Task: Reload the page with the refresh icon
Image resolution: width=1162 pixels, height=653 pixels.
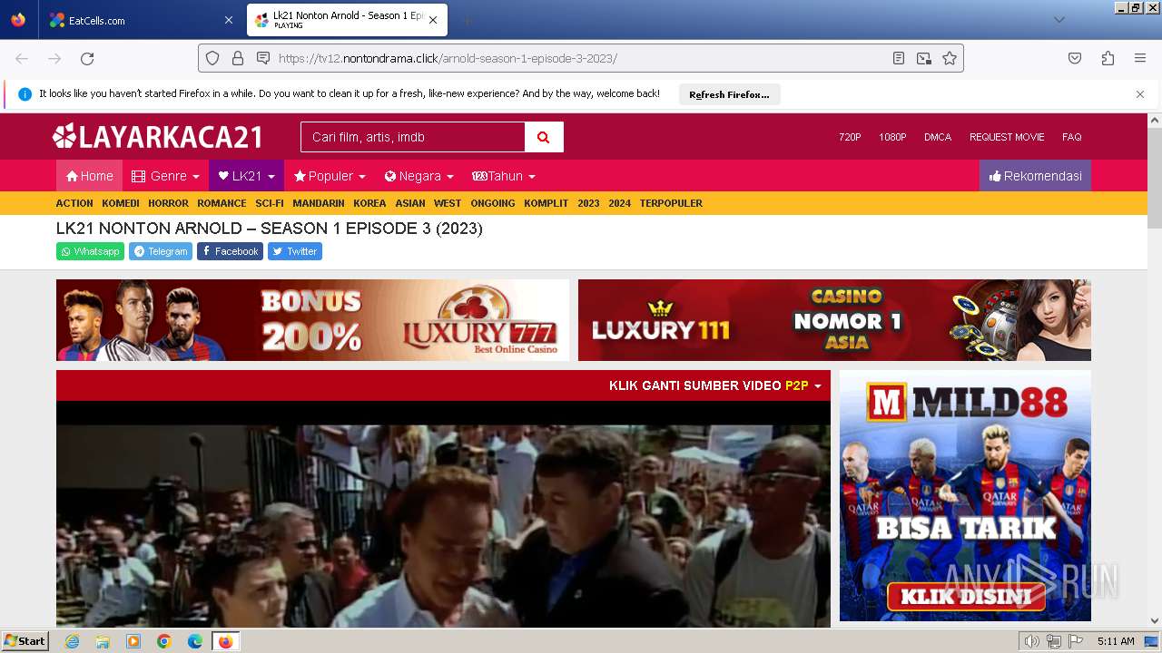Action: point(87,58)
